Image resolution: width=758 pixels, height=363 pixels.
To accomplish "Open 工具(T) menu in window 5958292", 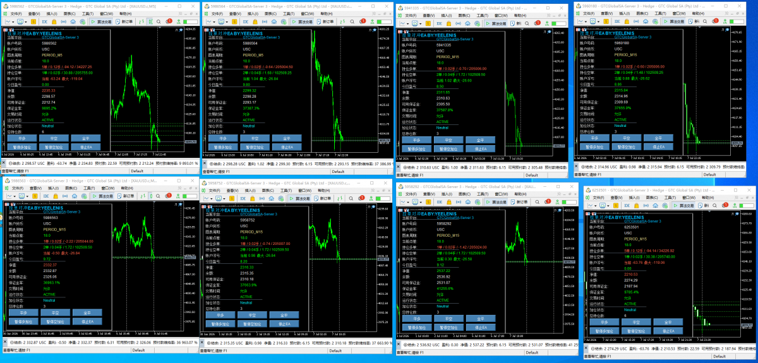I will click(x=483, y=194).
